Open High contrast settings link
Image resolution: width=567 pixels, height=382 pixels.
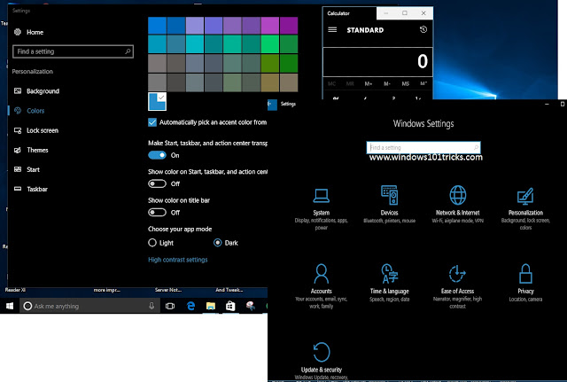(177, 260)
